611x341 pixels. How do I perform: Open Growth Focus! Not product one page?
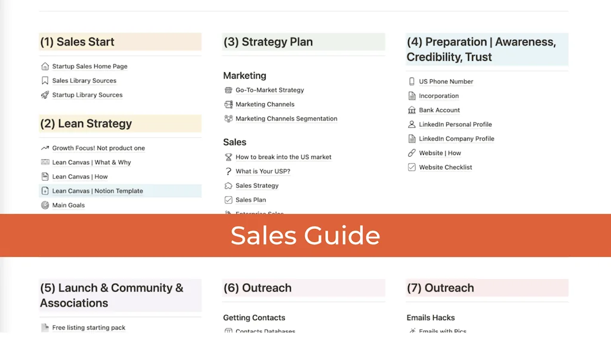[x=98, y=148]
